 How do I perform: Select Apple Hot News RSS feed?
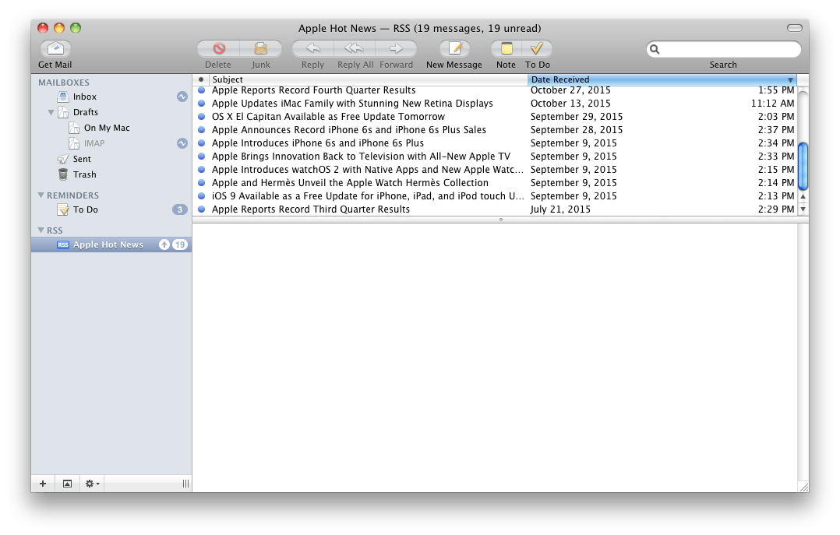(x=111, y=245)
